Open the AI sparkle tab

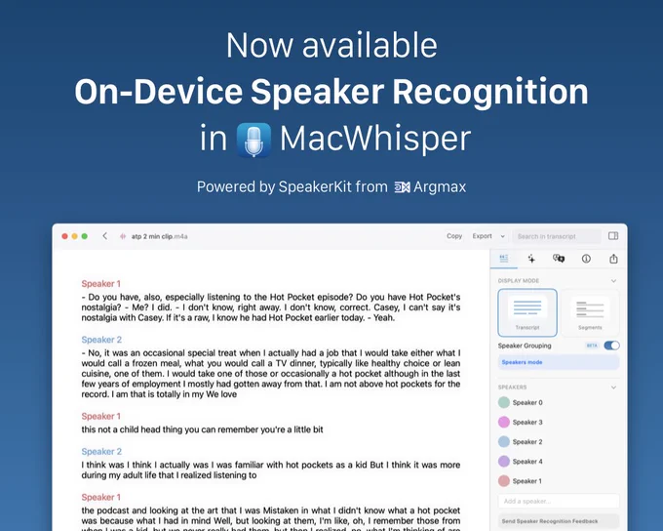point(531,259)
